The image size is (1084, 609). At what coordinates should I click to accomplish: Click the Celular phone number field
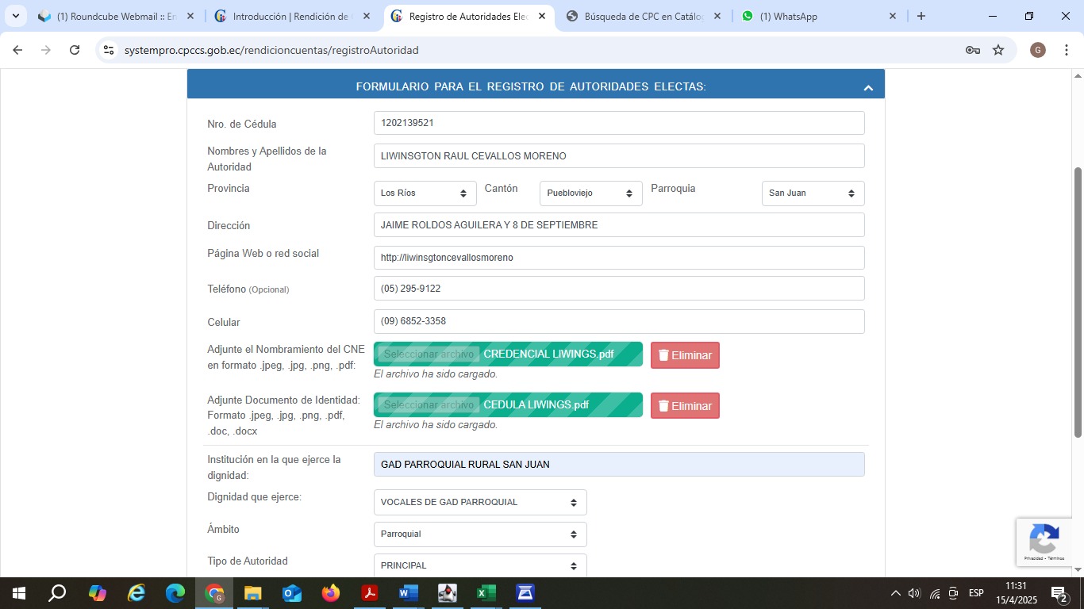click(x=618, y=322)
